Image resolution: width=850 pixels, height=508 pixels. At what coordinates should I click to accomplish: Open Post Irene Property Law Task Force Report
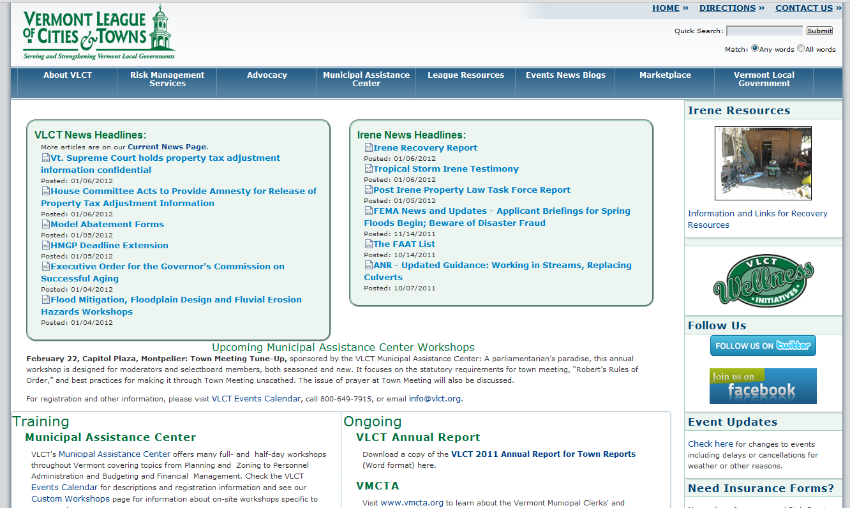pyautogui.click(x=472, y=190)
